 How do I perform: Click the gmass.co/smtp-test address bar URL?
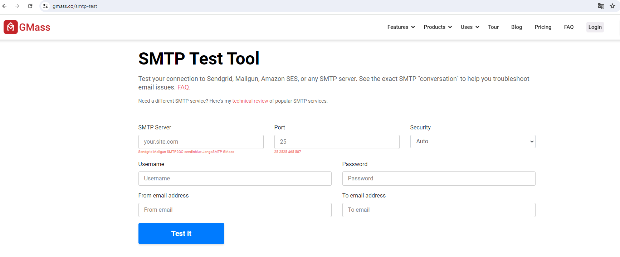coord(75,6)
